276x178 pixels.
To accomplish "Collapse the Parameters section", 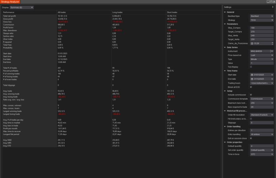I will pyautogui.click(x=225, y=24).
